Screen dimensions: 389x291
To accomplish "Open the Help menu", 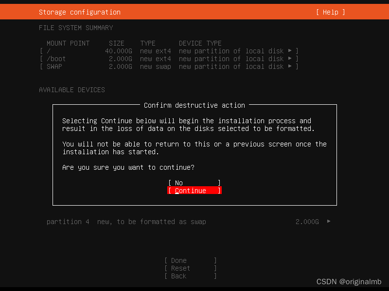I will point(330,12).
